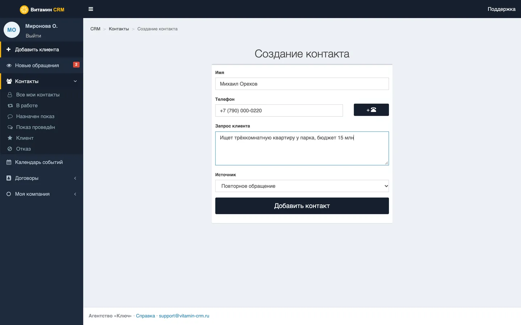Open the Источник dropdown
This screenshot has height=325, width=521.
coord(302,186)
